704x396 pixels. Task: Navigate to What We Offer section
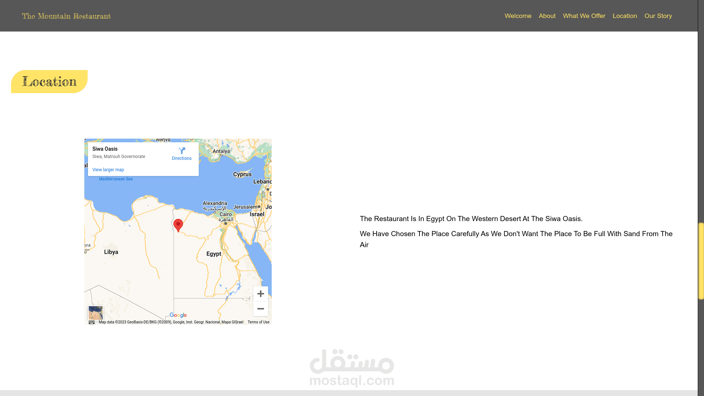584,16
